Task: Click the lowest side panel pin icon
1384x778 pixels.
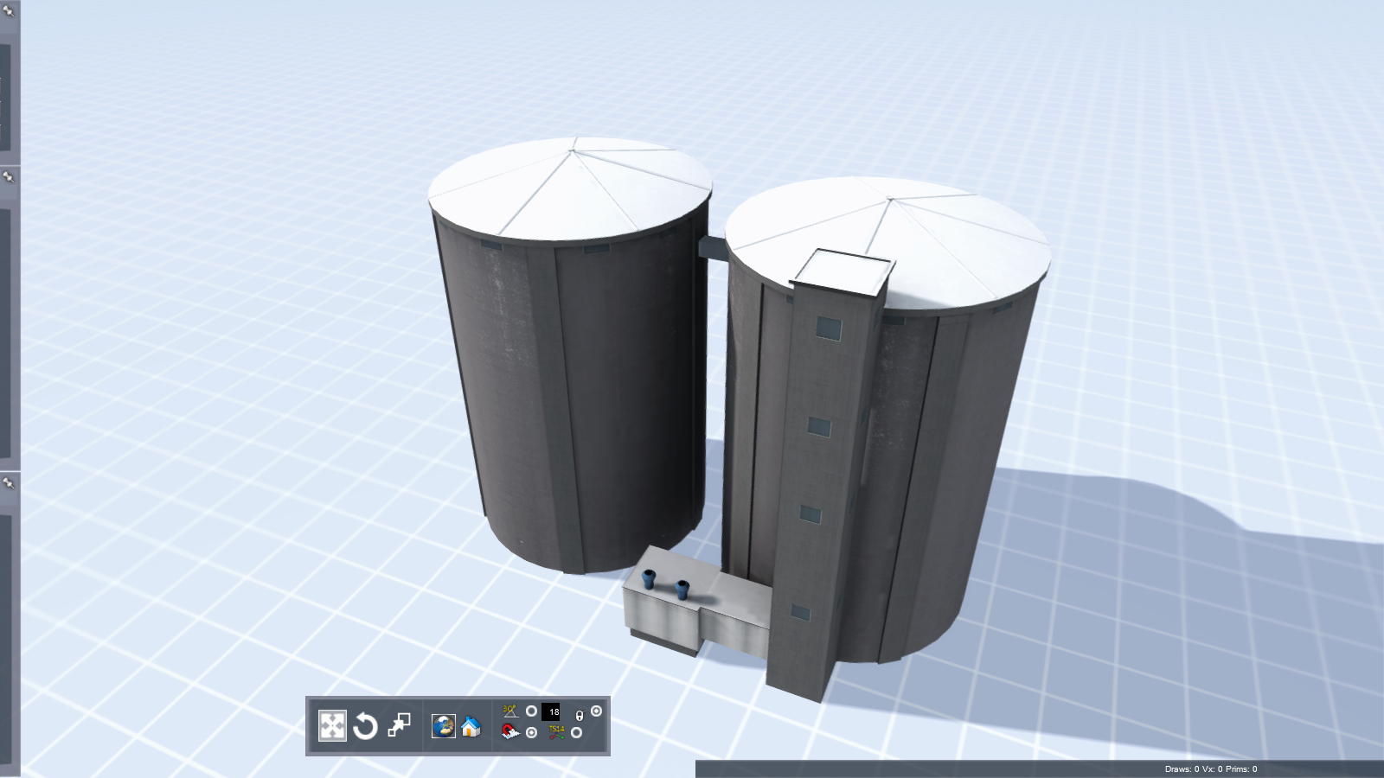Action: pyautogui.click(x=9, y=484)
